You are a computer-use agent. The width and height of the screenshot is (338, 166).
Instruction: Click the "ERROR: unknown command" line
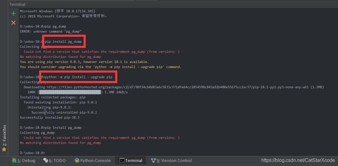[51, 32]
